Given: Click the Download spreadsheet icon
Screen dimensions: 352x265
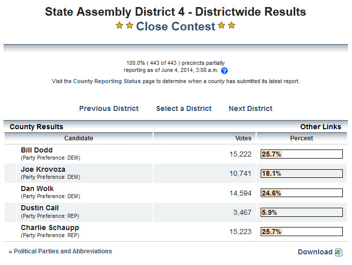Looking at the screenshot, I should [338, 252].
